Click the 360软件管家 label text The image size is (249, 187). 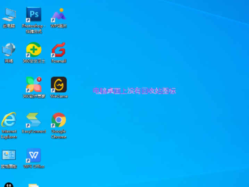[34, 96]
